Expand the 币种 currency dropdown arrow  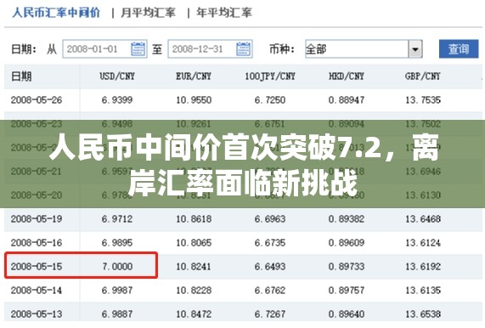coord(415,49)
